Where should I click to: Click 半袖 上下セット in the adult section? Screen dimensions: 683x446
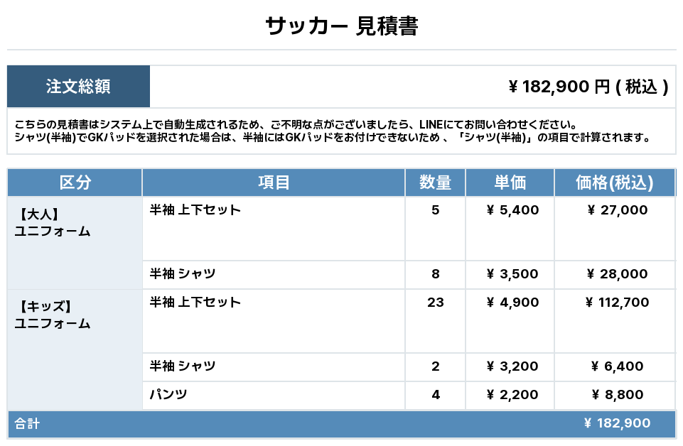pyautogui.click(x=195, y=210)
